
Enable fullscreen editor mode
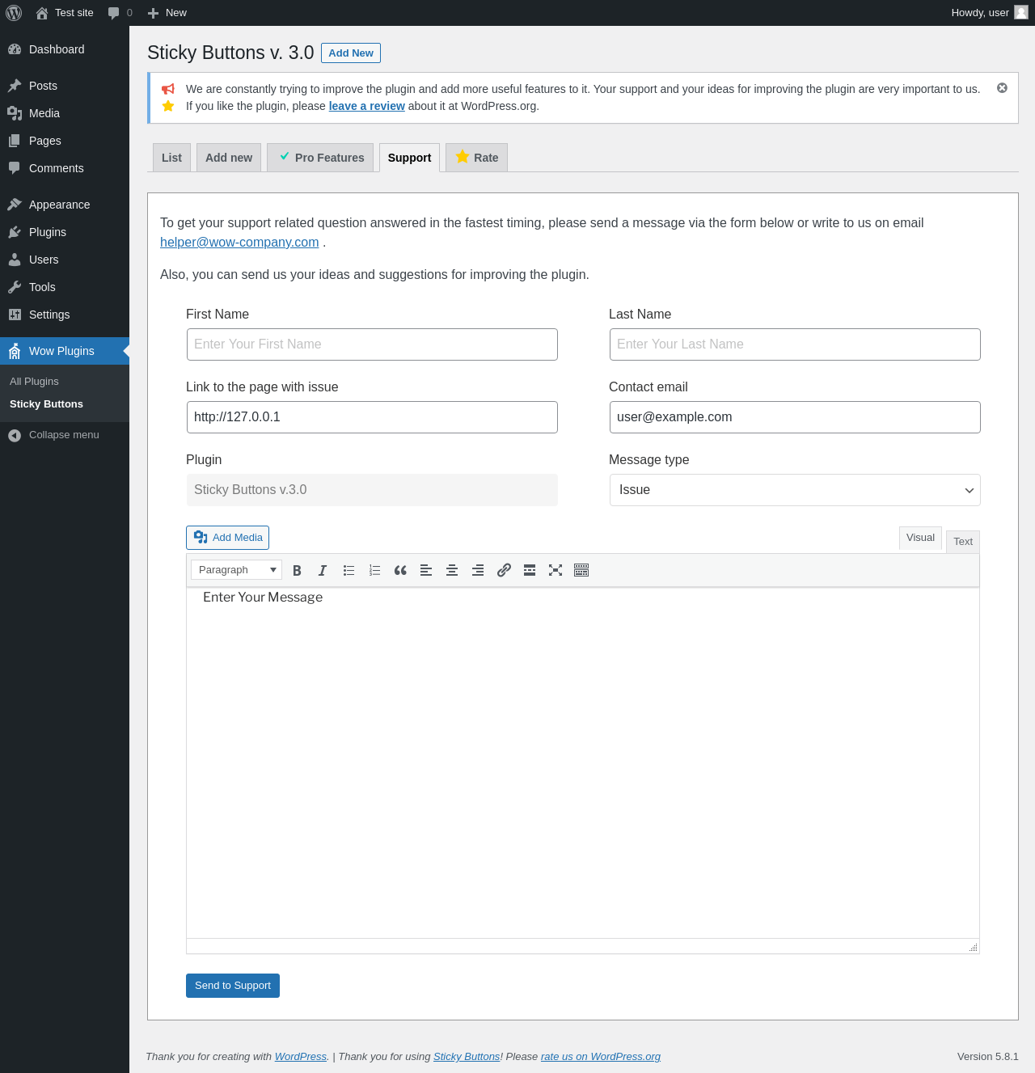pyautogui.click(x=556, y=570)
